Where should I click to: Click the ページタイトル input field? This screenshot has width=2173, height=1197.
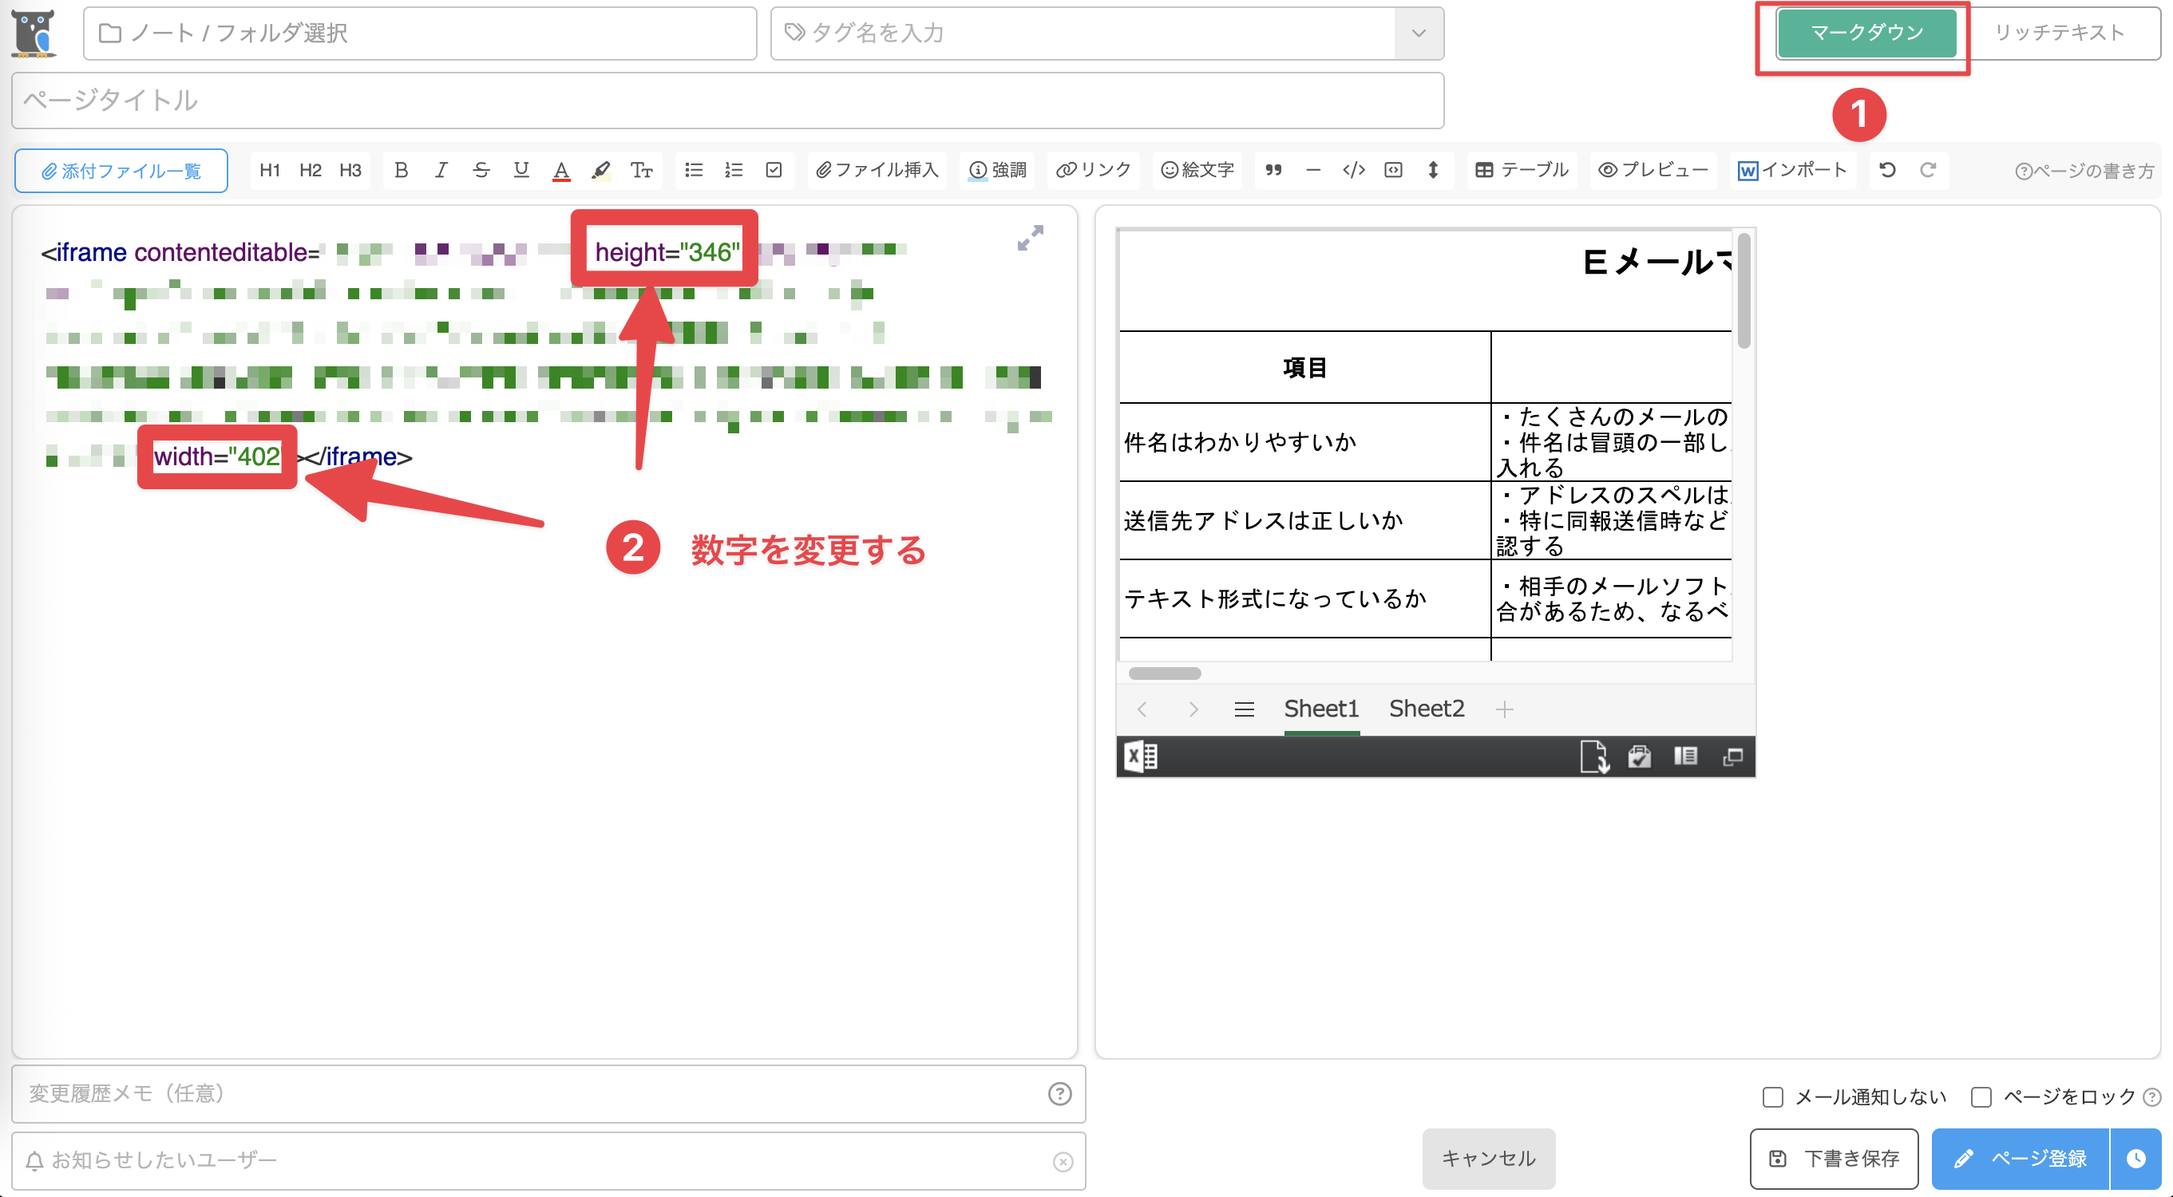pyautogui.click(x=726, y=101)
